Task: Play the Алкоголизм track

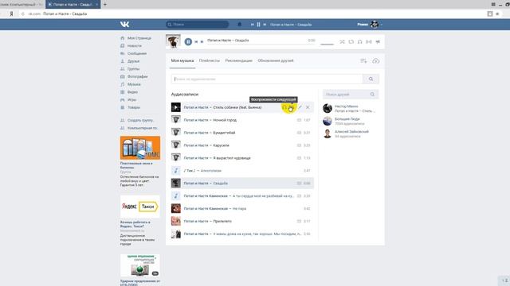Action: point(176,171)
